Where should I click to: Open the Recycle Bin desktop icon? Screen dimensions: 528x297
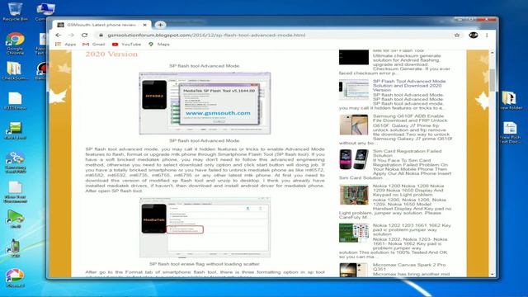click(15, 11)
